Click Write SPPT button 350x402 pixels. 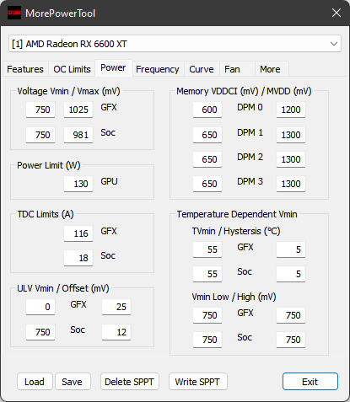(x=197, y=382)
